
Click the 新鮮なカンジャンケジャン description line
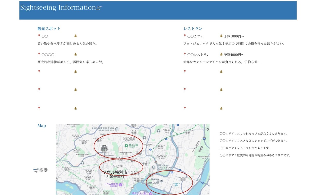(x=222, y=62)
